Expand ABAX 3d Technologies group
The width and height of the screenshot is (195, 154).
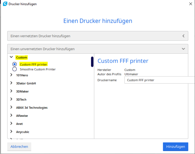(11, 107)
